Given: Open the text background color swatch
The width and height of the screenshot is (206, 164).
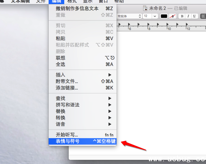Looking at the screenshot, I should (172, 16).
